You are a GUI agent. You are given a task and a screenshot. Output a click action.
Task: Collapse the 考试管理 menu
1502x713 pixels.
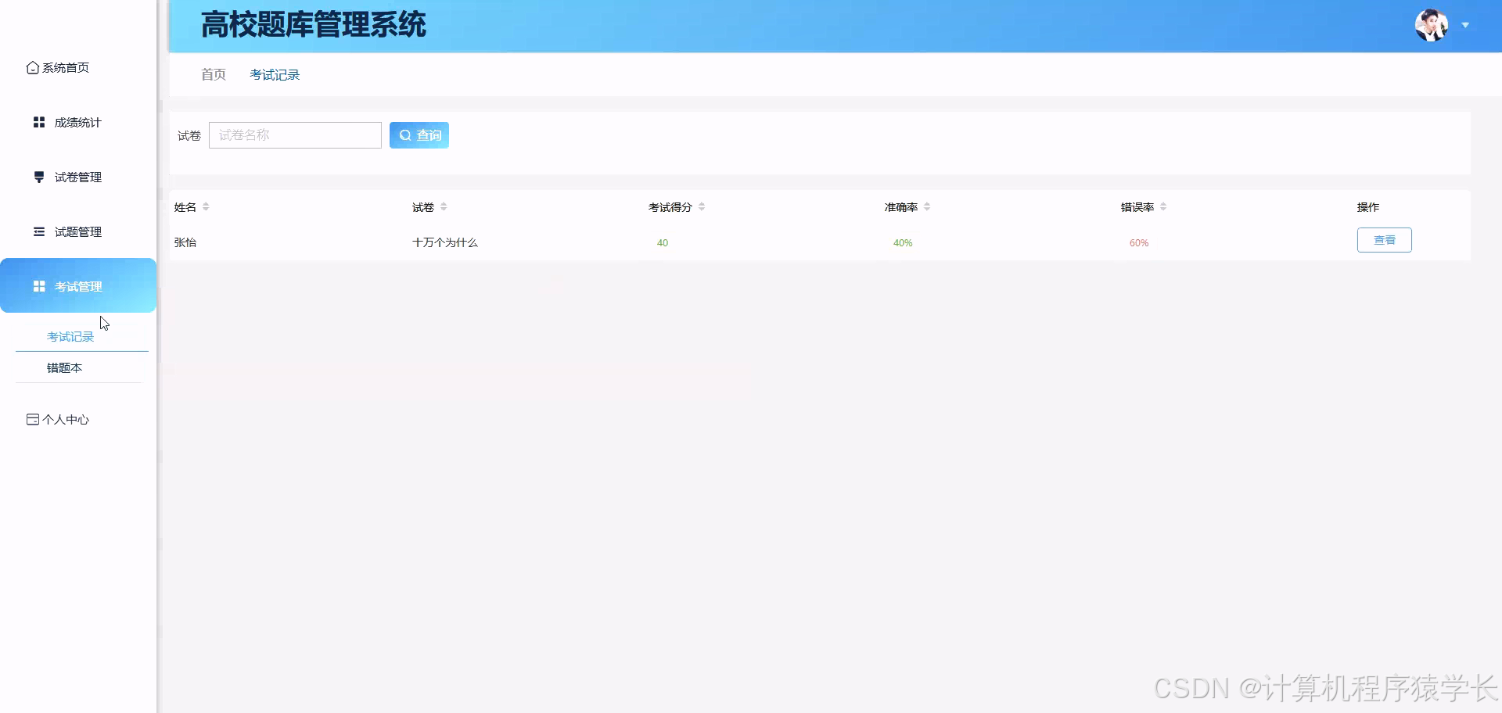tap(78, 285)
